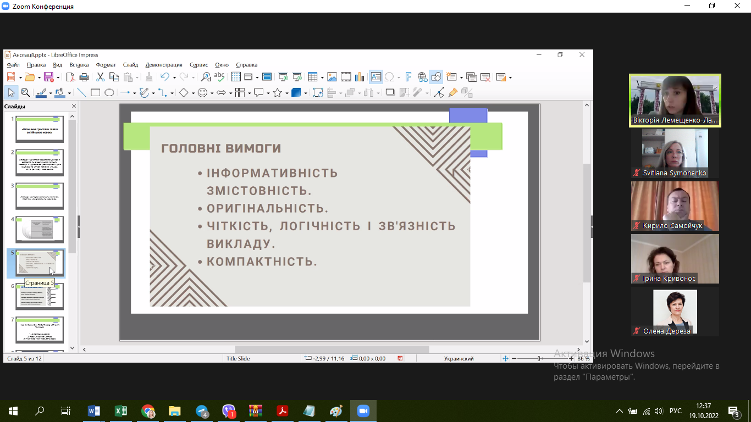Screen dimensions: 751x422
Task: Click the Print icon in the toolbar
Action: [x=84, y=77]
